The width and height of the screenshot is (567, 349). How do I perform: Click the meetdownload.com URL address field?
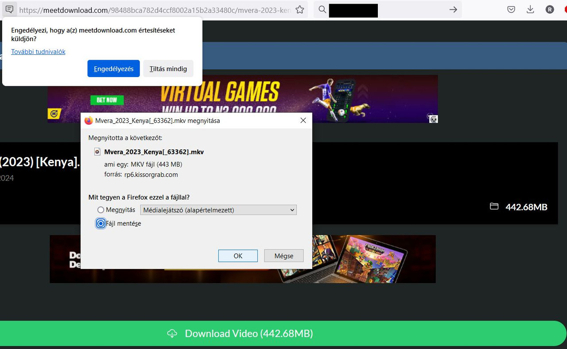[155, 9]
